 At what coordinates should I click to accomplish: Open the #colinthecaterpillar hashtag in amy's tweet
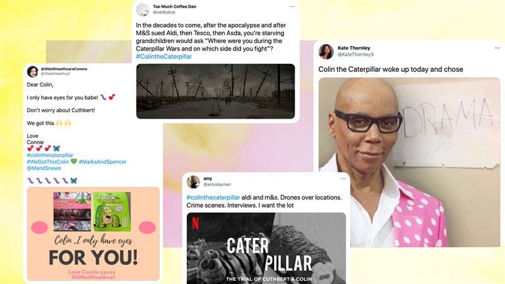click(213, 198)
